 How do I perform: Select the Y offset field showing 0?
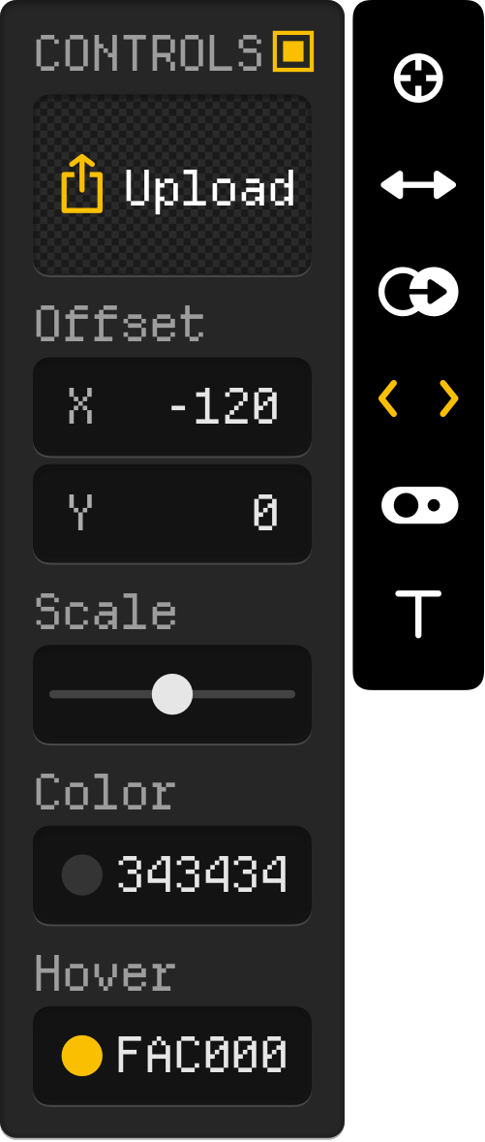pos(172,514)
